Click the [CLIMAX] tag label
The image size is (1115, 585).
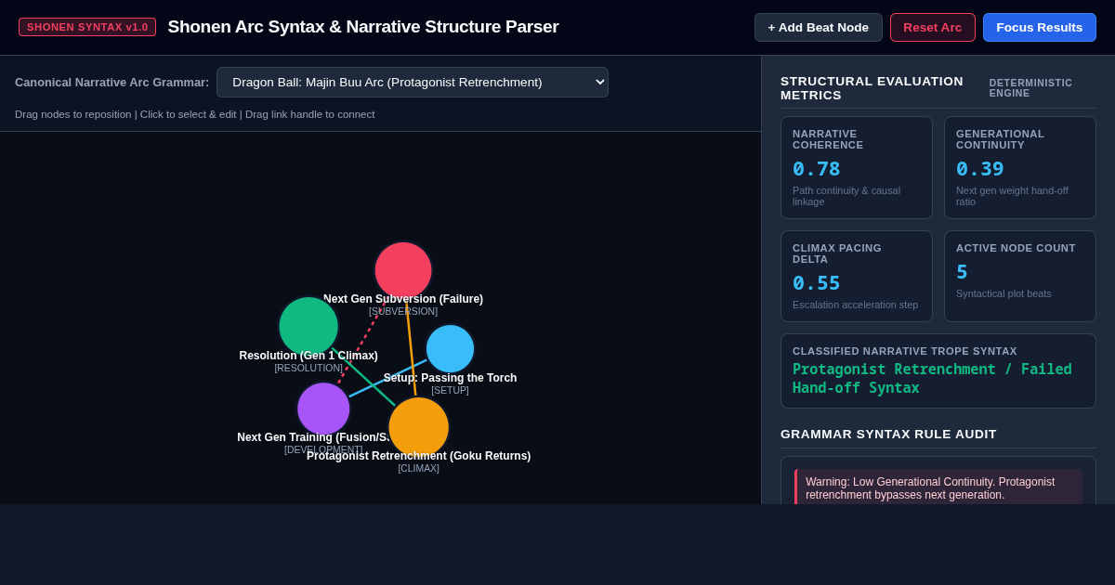(419, 468)
